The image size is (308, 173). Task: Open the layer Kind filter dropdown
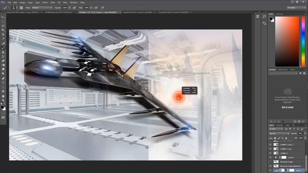click(x=276, y=129)
